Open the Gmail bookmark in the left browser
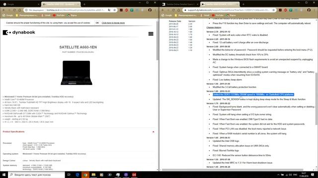Screen dimensions: 318x178 coord(46,15)
